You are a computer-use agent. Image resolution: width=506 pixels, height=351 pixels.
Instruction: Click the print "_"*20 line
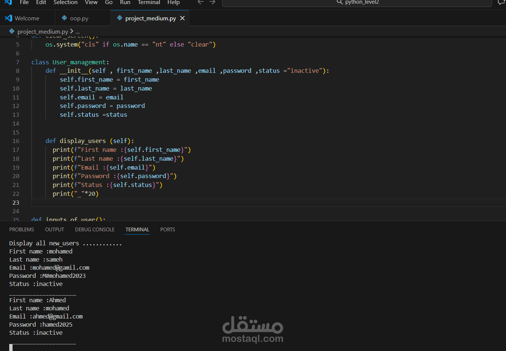76,194
